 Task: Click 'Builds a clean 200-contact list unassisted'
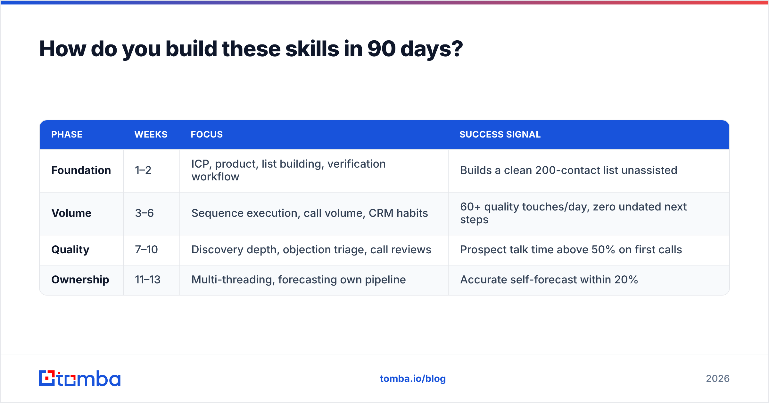tap(568, 170)
